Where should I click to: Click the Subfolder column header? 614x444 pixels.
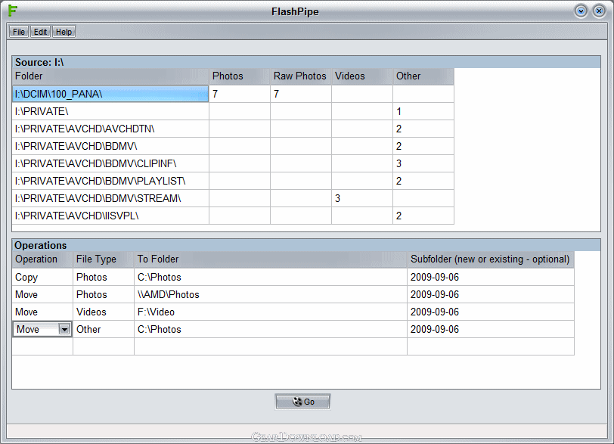click(491, 259)
